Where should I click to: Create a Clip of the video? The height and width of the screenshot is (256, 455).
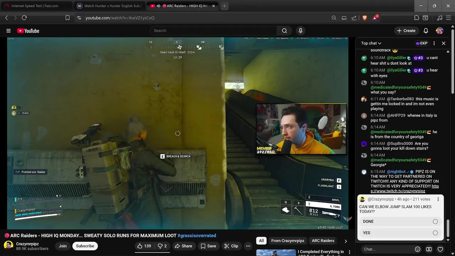click(231, 246)
